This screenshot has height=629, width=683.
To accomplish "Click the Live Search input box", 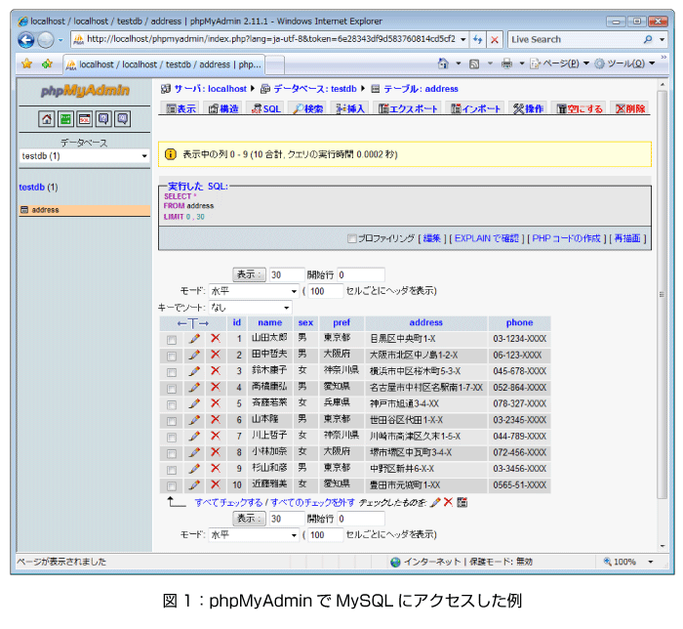I will (x=574, y=40).
